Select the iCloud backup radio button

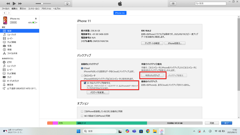tap(82, 68)
